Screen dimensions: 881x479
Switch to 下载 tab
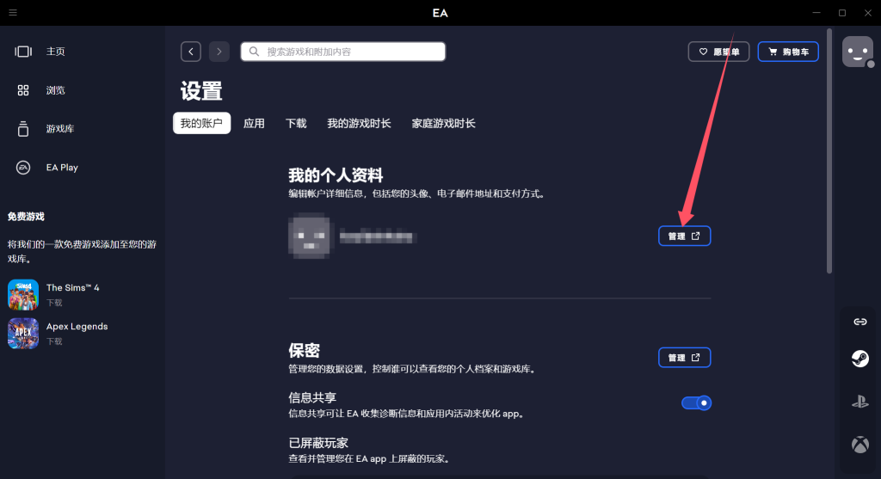296,123
